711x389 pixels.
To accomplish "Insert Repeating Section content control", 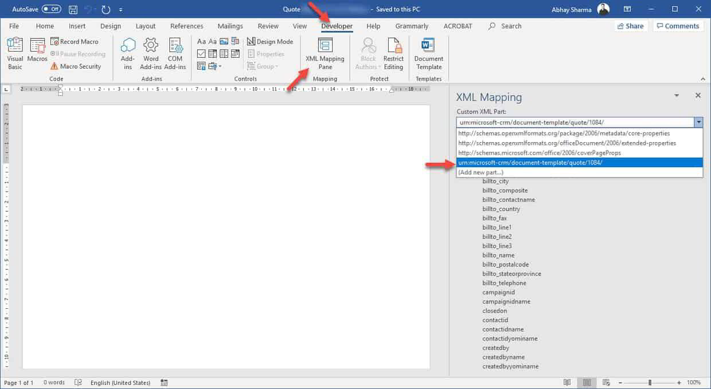I will tap(201, 66).
